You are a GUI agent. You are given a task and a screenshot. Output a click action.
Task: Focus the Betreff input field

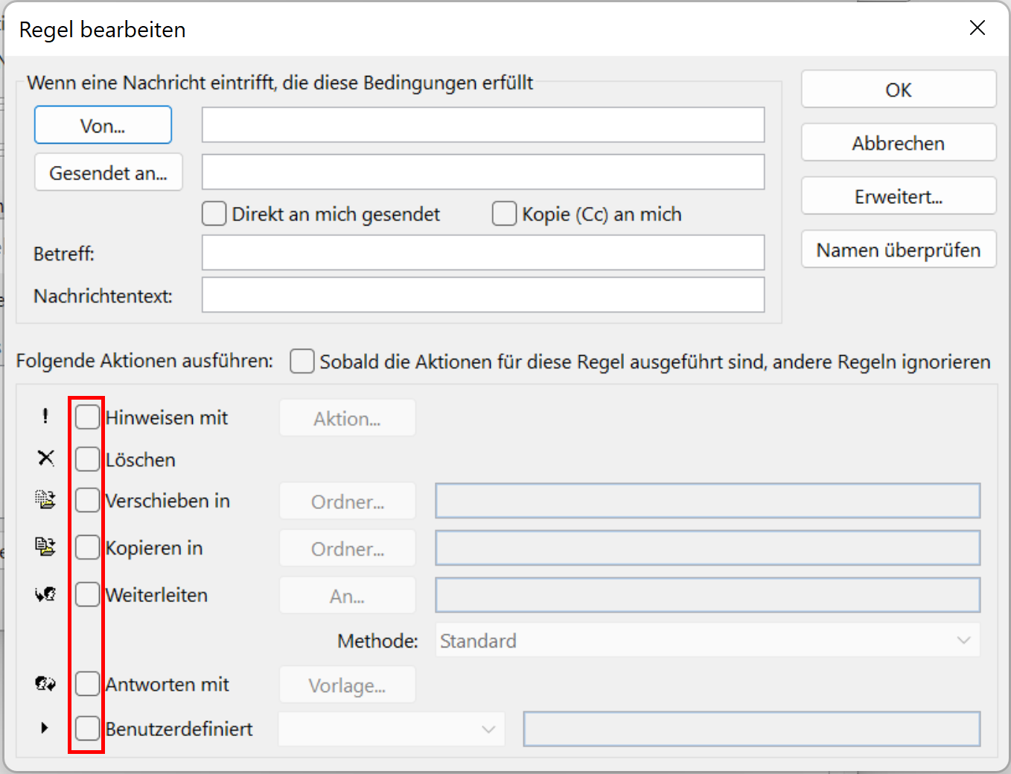coord(483,252)
